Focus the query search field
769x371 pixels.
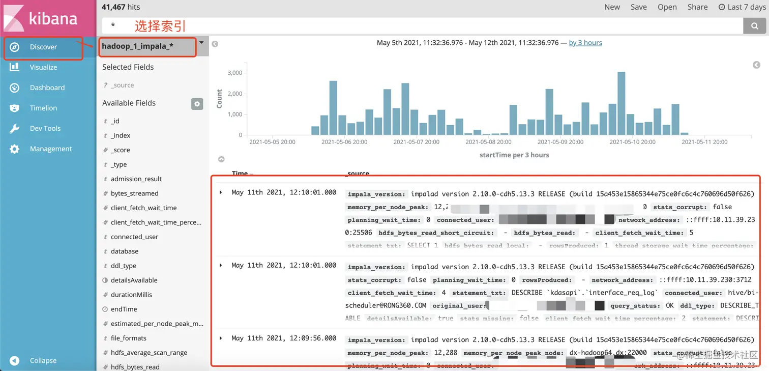point(422,25)
